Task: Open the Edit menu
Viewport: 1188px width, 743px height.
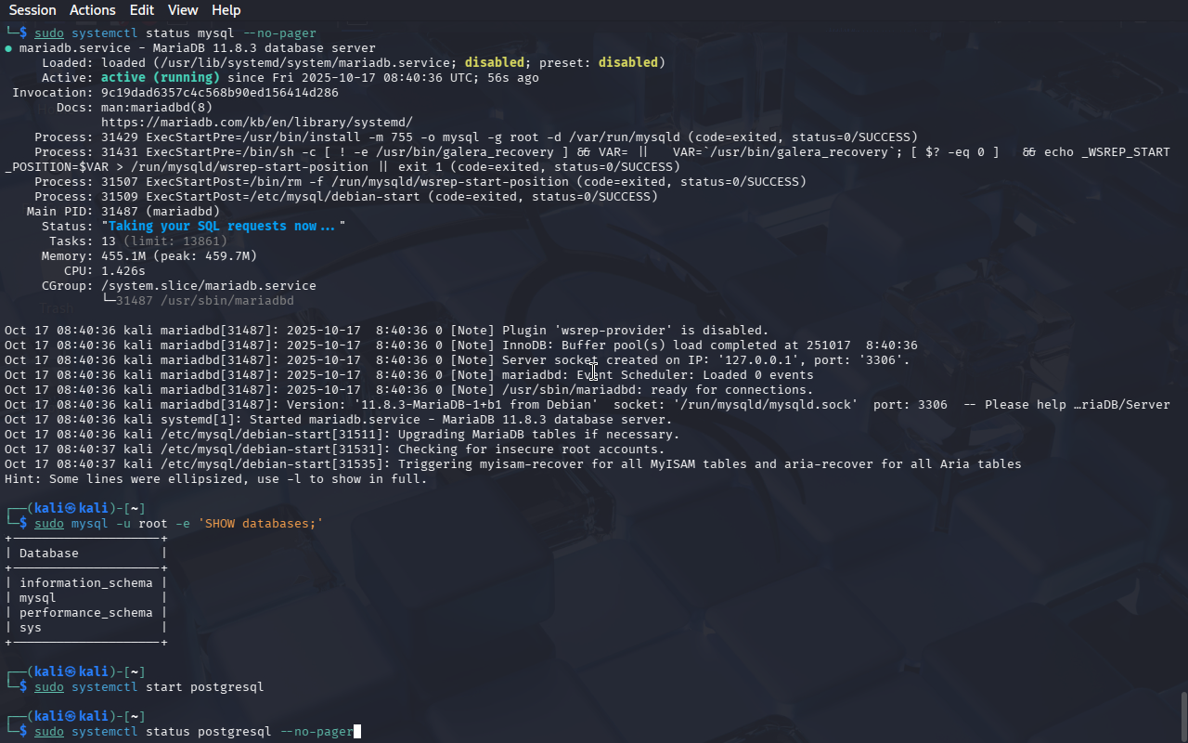Action: click(142, 10)
